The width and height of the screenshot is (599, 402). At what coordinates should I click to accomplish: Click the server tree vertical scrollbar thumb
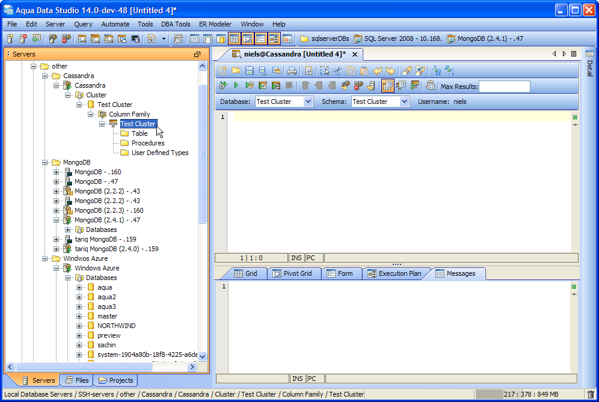[202, 154]
